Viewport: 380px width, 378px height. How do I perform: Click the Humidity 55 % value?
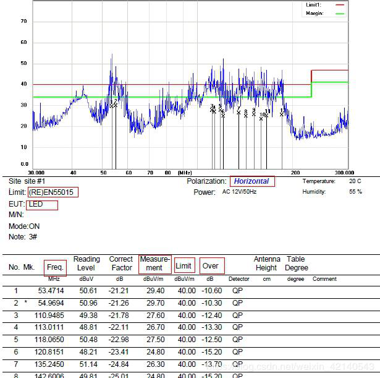355,192
